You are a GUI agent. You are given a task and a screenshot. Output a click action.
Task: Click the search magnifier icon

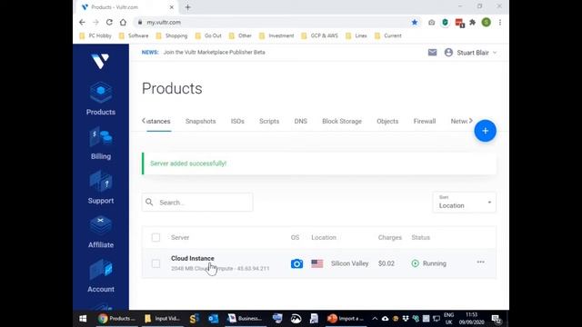[149, 202]
